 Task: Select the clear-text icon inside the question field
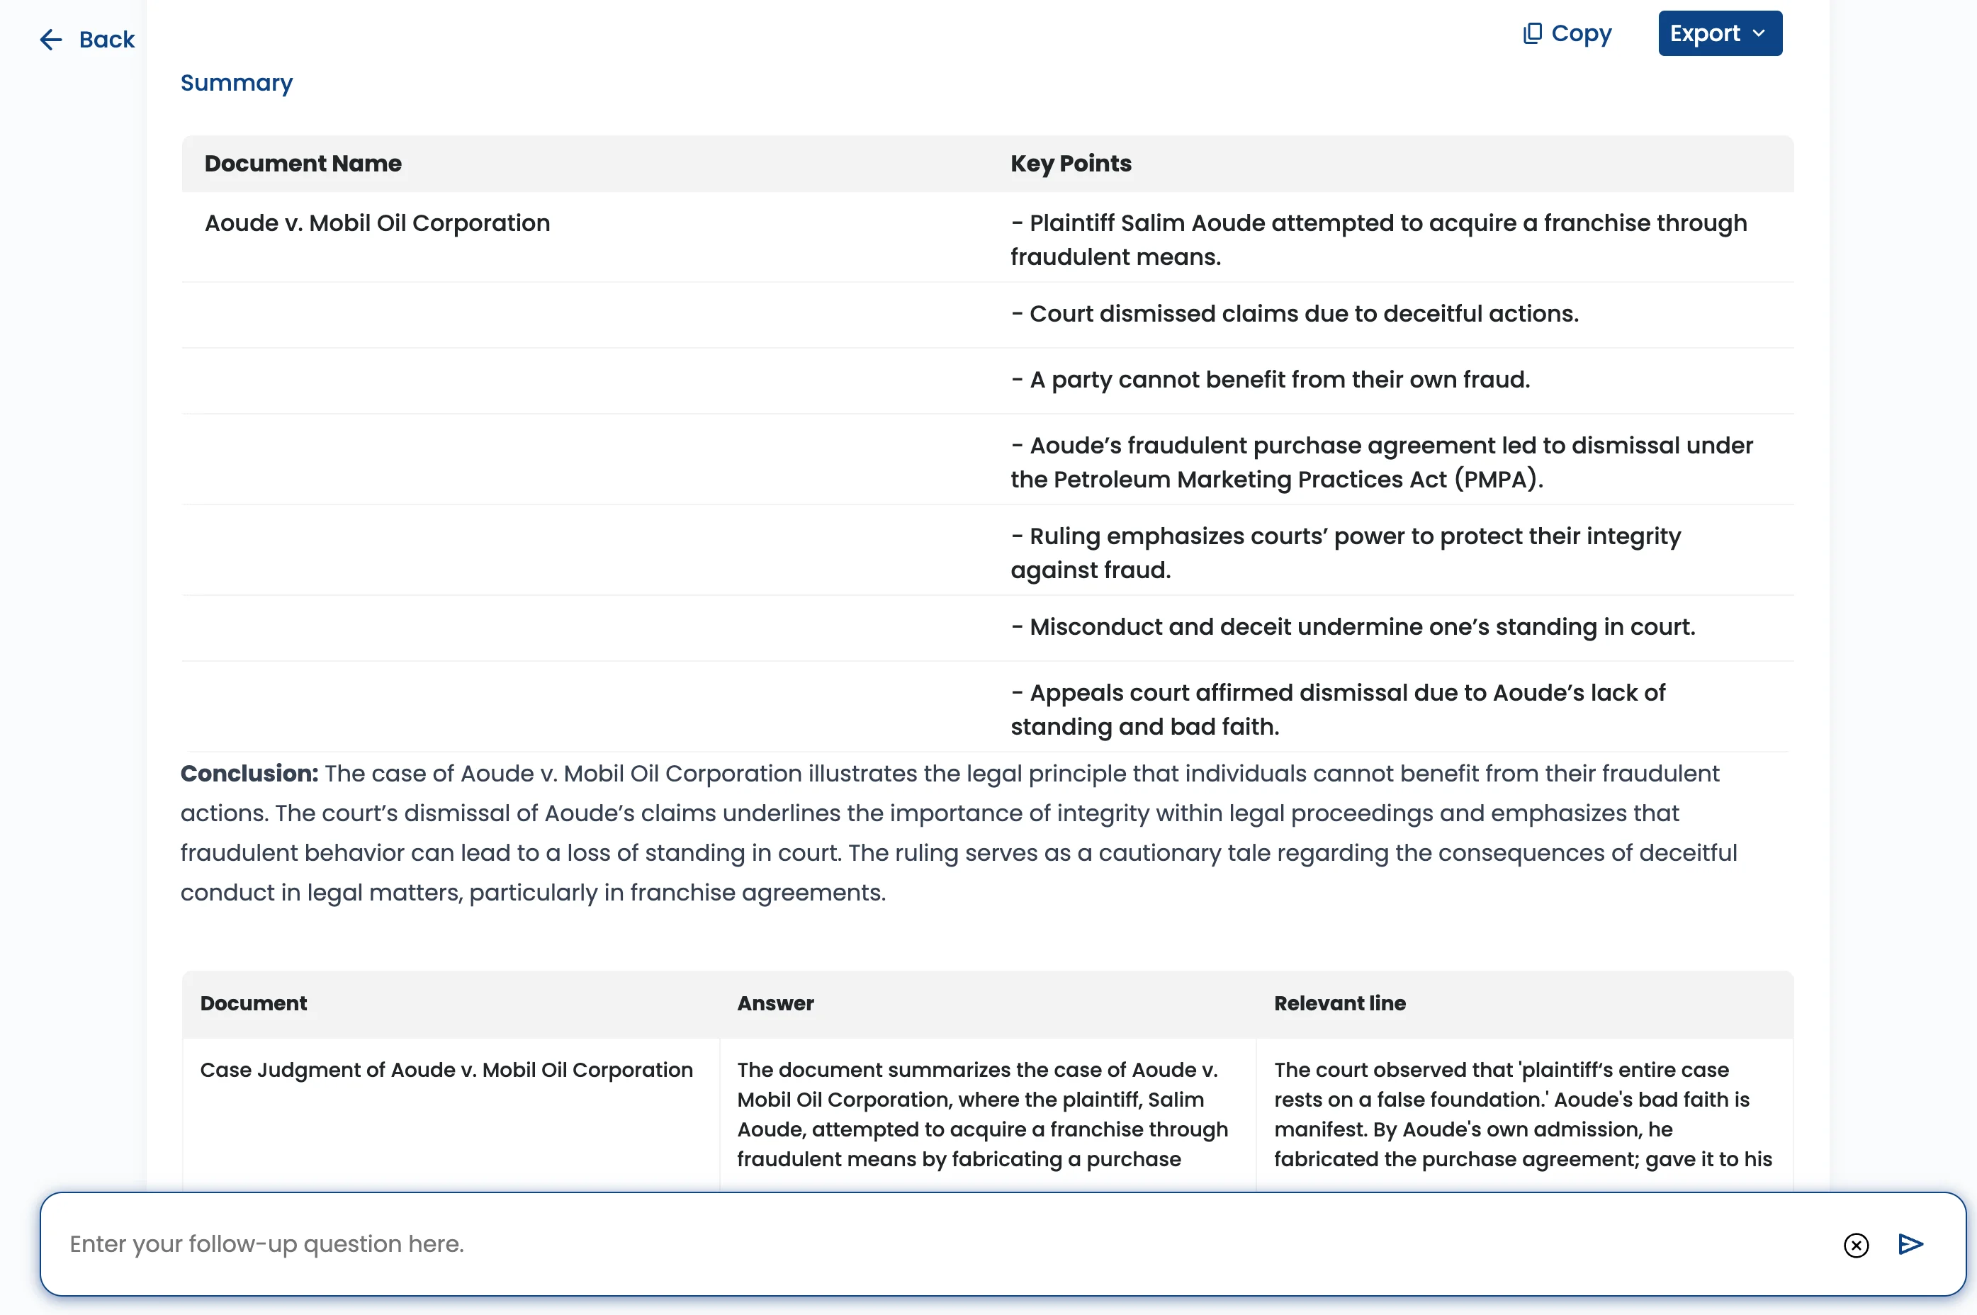[1857, 1246]
